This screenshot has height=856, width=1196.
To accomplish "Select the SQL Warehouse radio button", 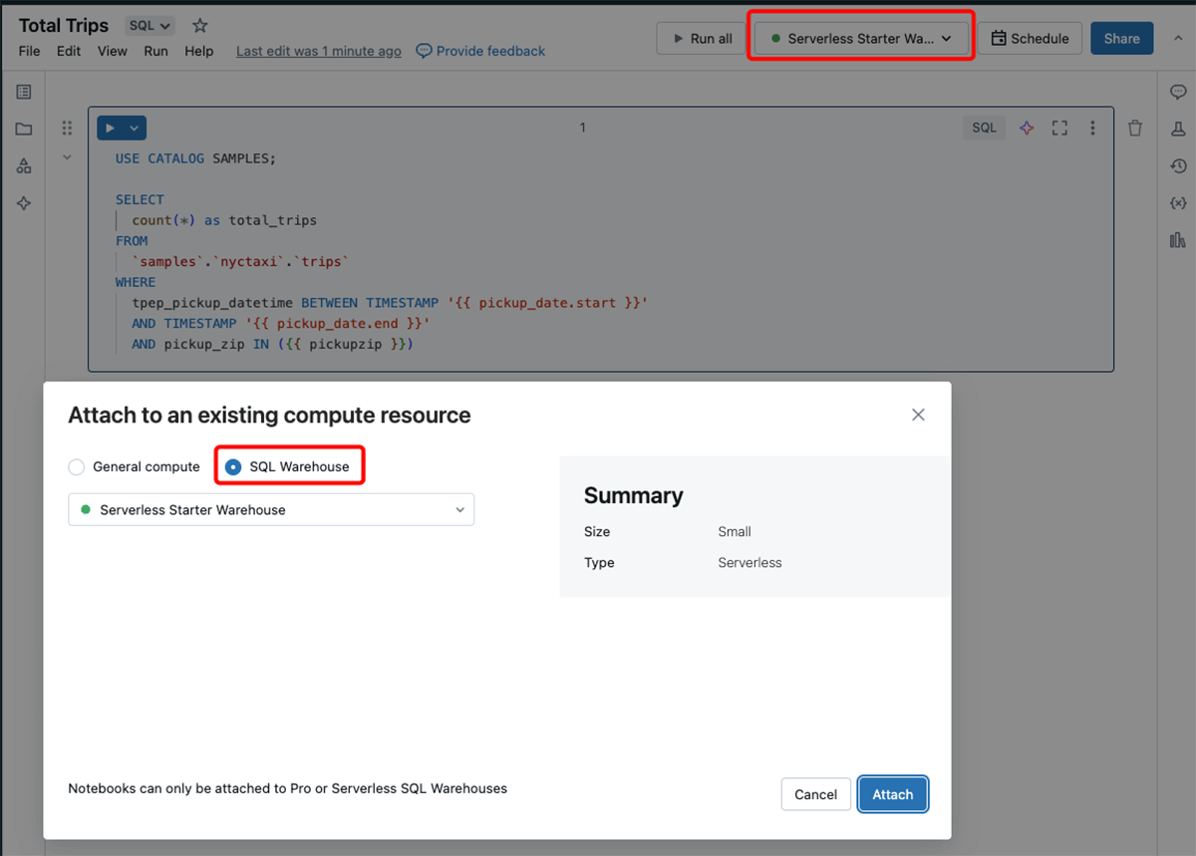I will click(233, 466).
